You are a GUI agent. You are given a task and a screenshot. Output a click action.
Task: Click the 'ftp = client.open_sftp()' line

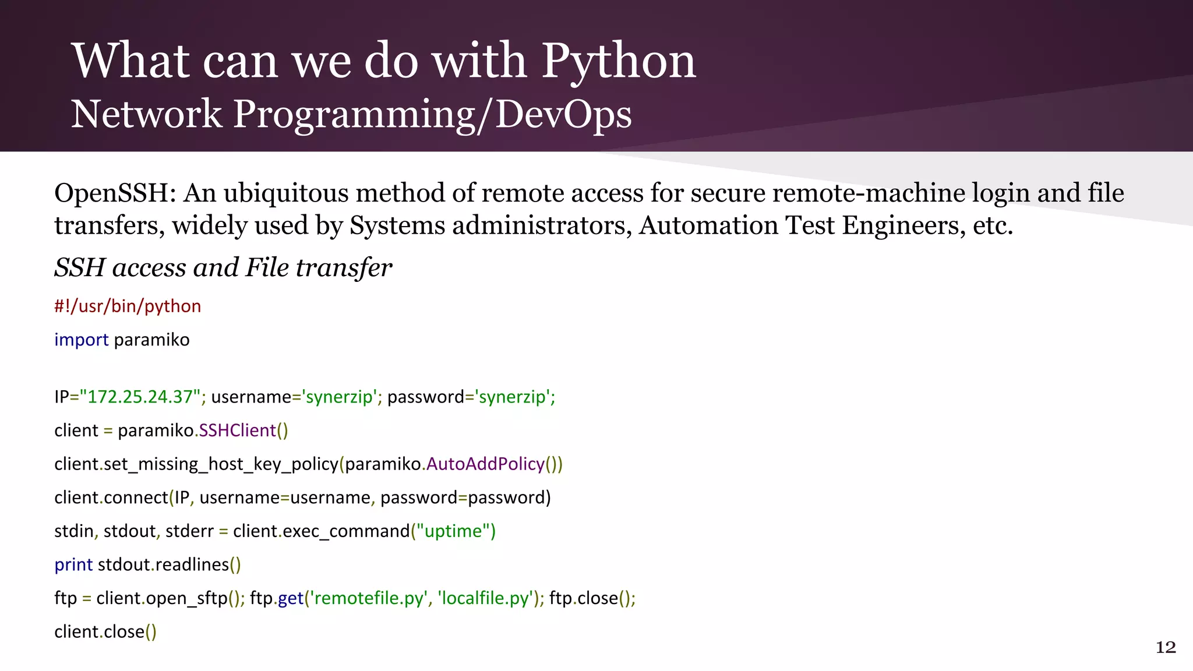pyautogui.click(x=345, y=599)
